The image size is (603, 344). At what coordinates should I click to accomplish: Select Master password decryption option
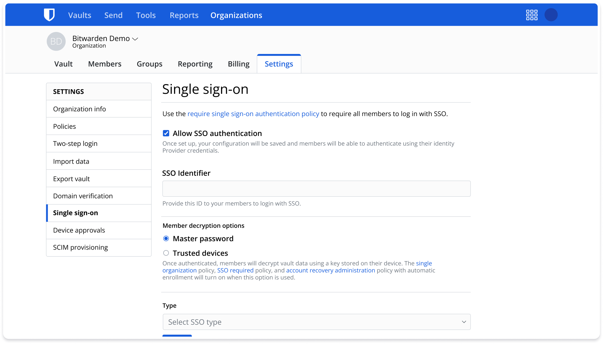166,238
